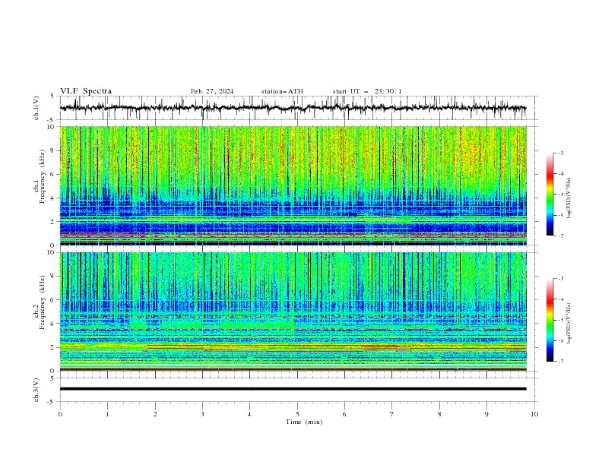Screen dimensions: 602x465
Task: Click the '6' tick label on the Time axis
Action: click(344, 414)
